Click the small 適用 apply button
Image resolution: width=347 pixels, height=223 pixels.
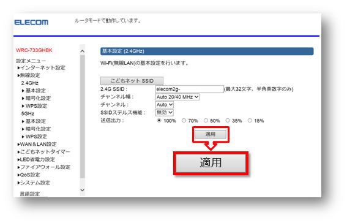pos(211,134)
